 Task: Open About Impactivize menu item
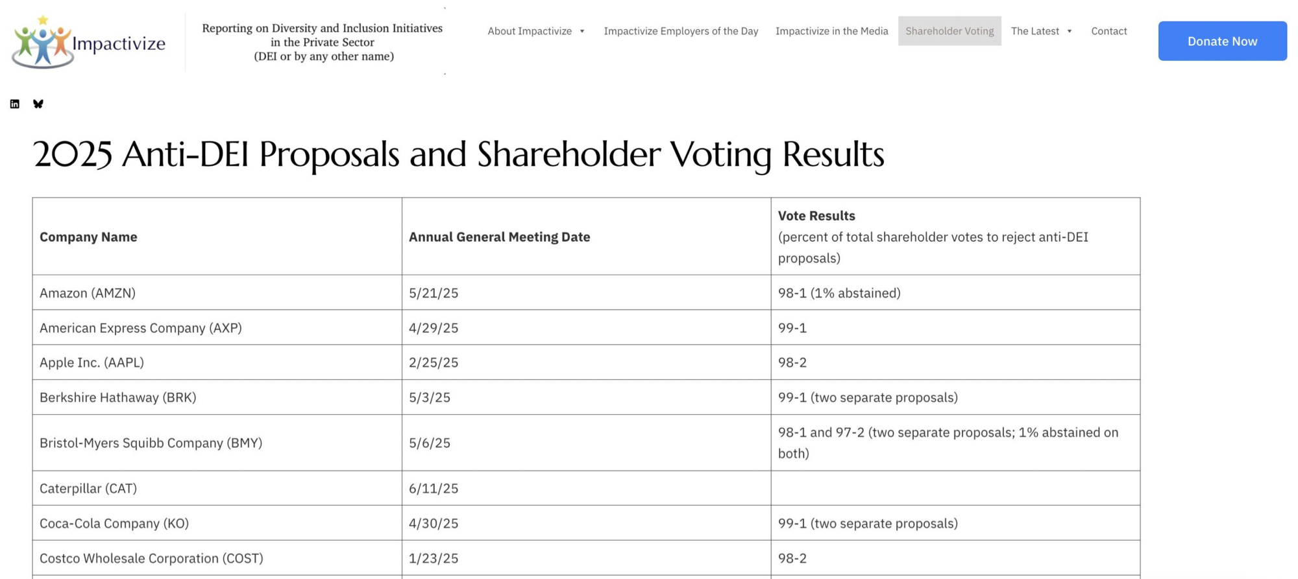click(530, 31)
